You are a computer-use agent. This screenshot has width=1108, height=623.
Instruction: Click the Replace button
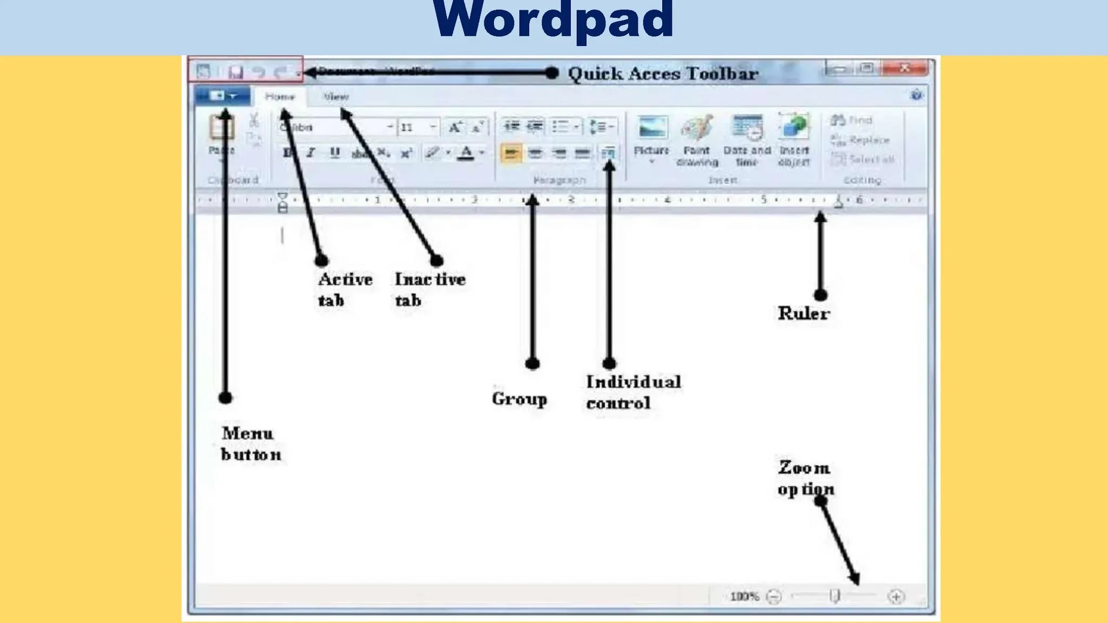(860, 140)
